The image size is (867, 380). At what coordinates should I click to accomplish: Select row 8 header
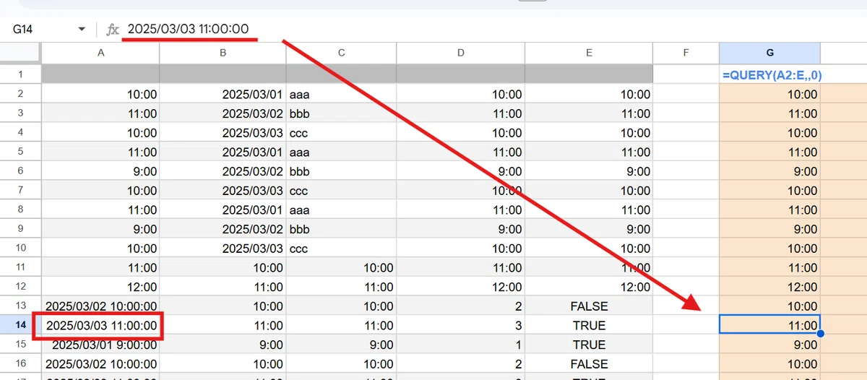[20, 210]
